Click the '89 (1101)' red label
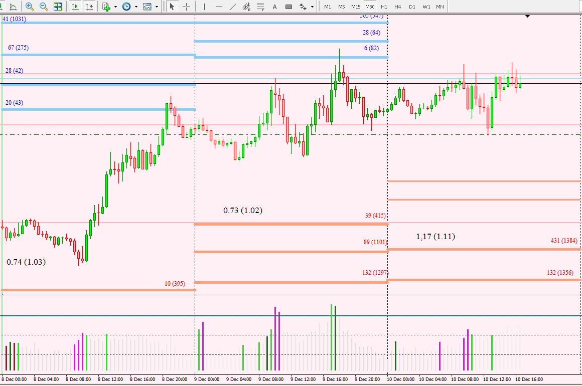The height and width of the screenshot is (386, 582). coord(375,242)
